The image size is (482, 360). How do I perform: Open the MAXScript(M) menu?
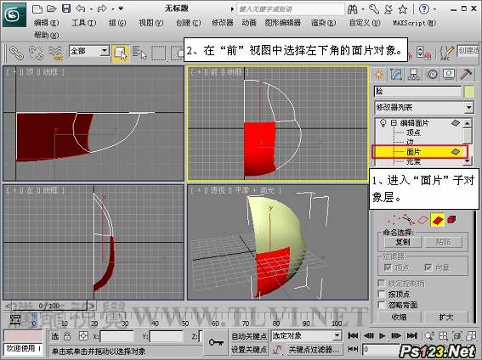point(414,23)
